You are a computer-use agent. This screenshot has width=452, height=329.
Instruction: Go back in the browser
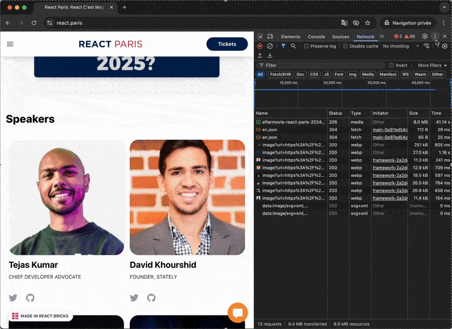tap(8, 23)
